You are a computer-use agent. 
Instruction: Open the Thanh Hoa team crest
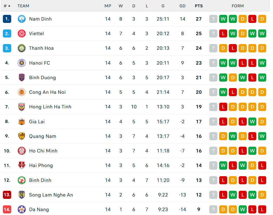pyautogui.click(x=22, y=48)
